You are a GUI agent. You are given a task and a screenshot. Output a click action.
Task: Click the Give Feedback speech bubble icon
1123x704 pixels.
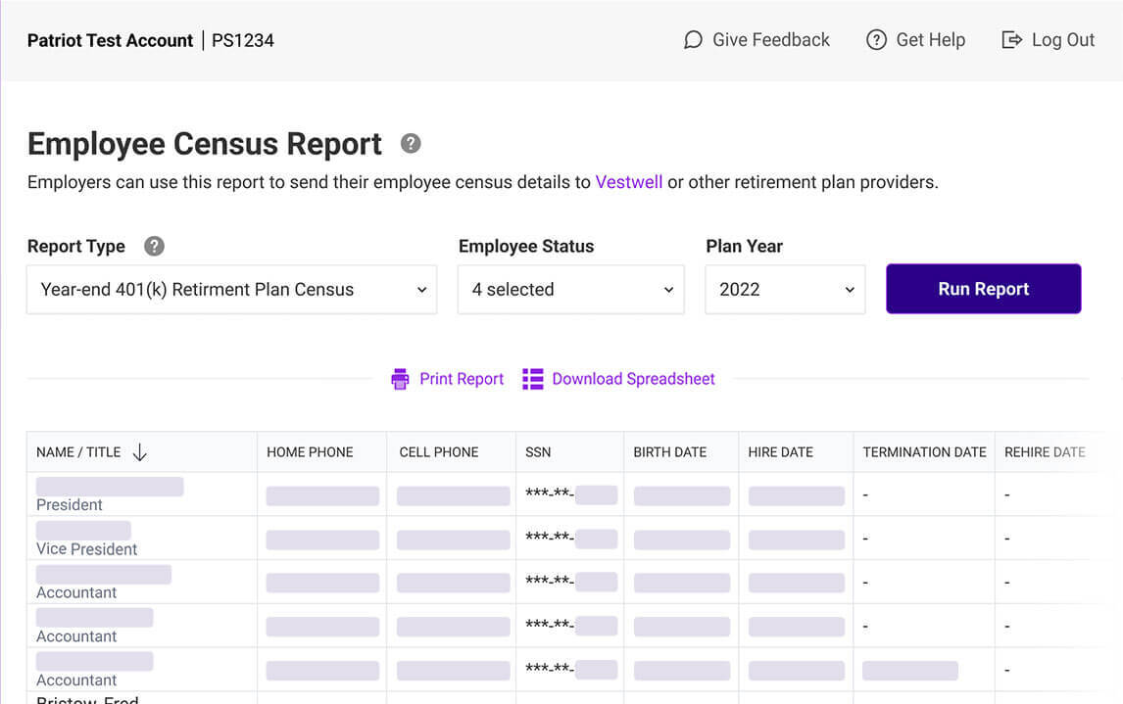click(x=693, y=40)
